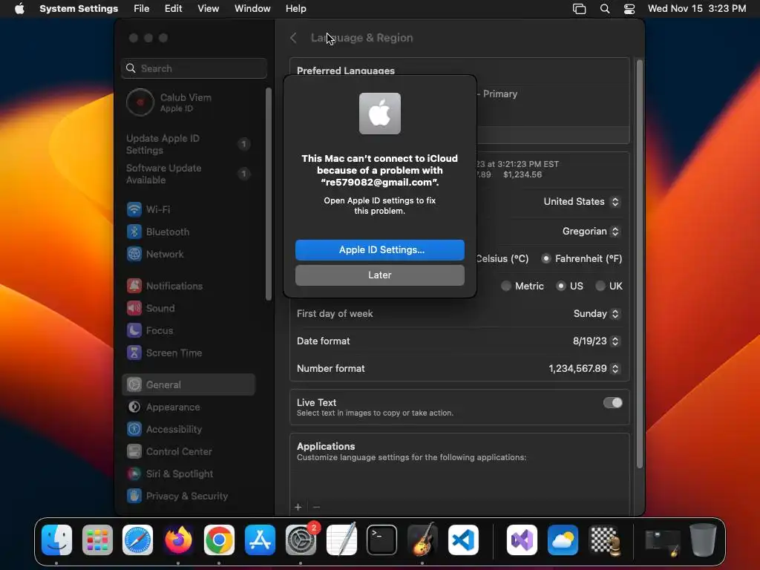
Task: Select Bluetooth in the sidebar
Action: tap(188, 232)
